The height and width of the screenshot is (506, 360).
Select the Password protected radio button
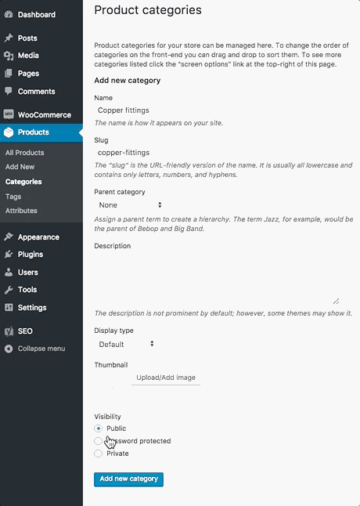[98, 441]
